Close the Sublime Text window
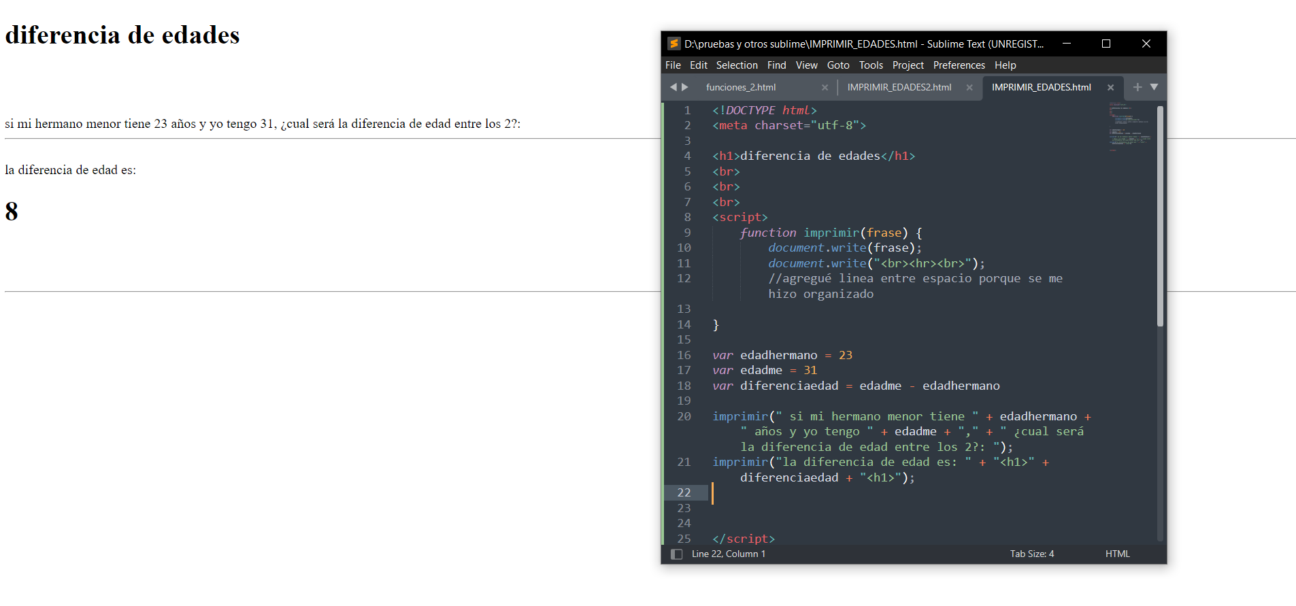 click(1146, 44)
